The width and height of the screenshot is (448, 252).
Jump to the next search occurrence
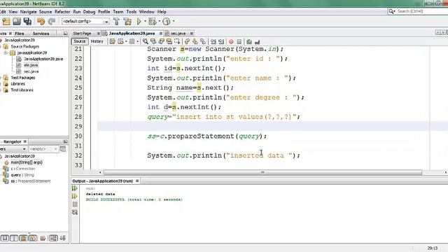(x=162, y=42)
